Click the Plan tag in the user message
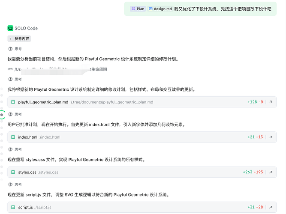Screen dimensions: 286x214 pos(138,9)
